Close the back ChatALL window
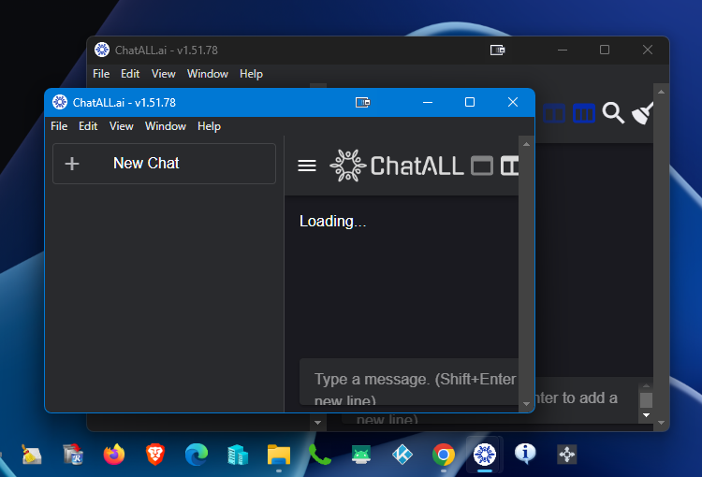Image resolution: width=702 pixels, height=477 pixels. (648, 50)
